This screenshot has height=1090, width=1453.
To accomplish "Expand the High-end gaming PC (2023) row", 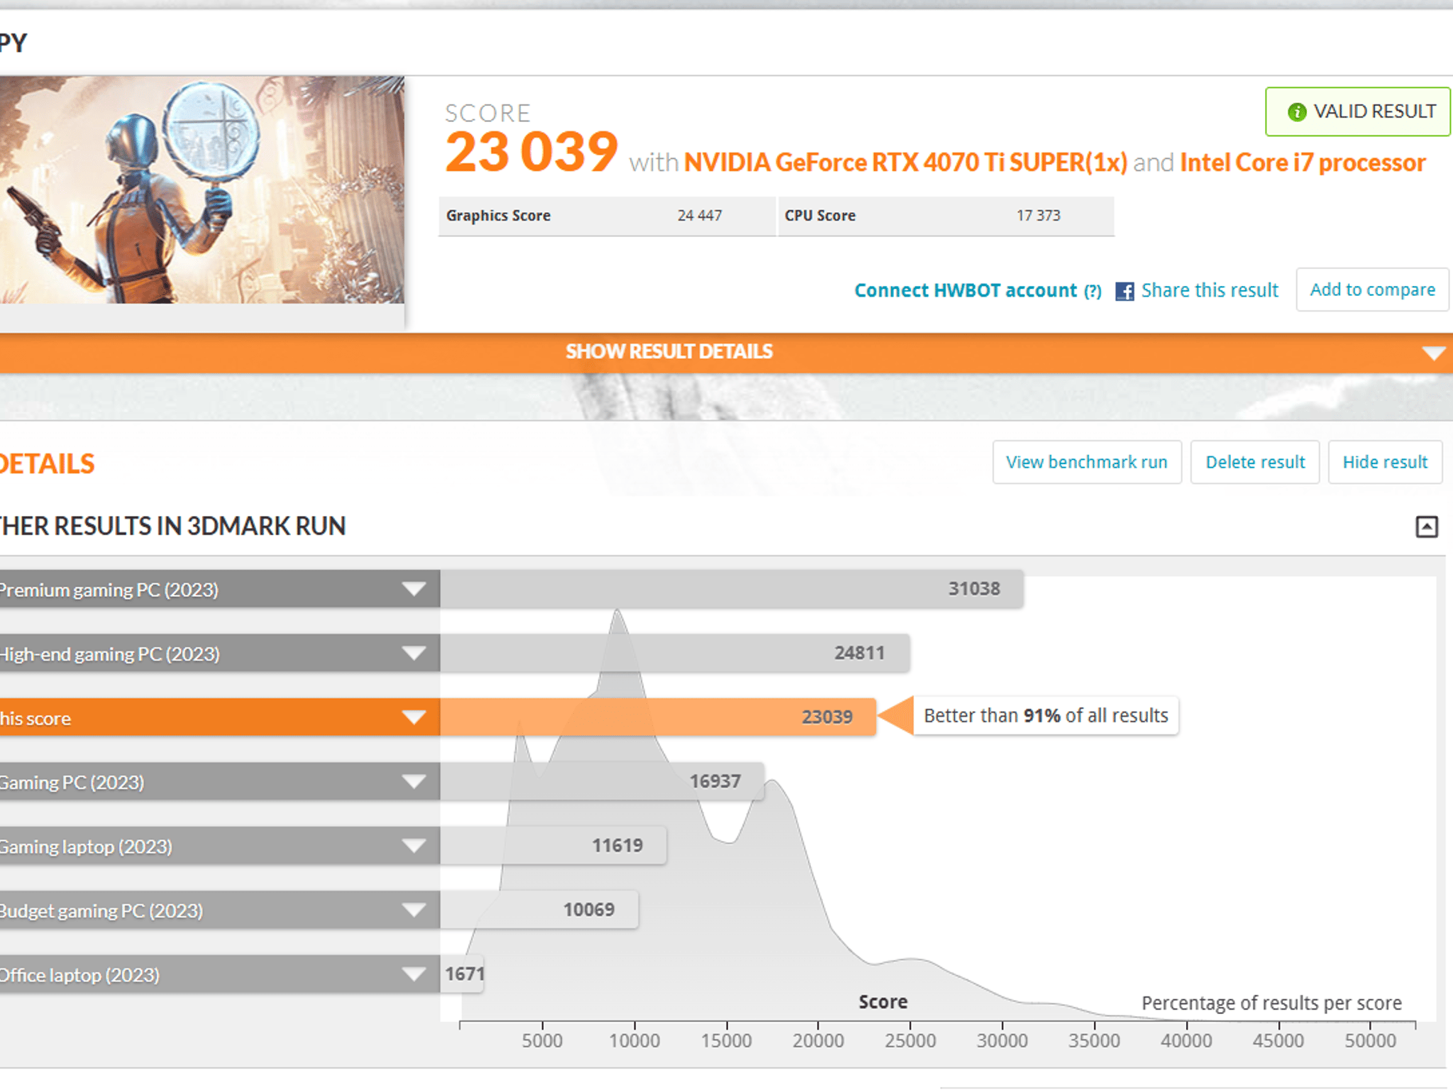I will 414,653.
